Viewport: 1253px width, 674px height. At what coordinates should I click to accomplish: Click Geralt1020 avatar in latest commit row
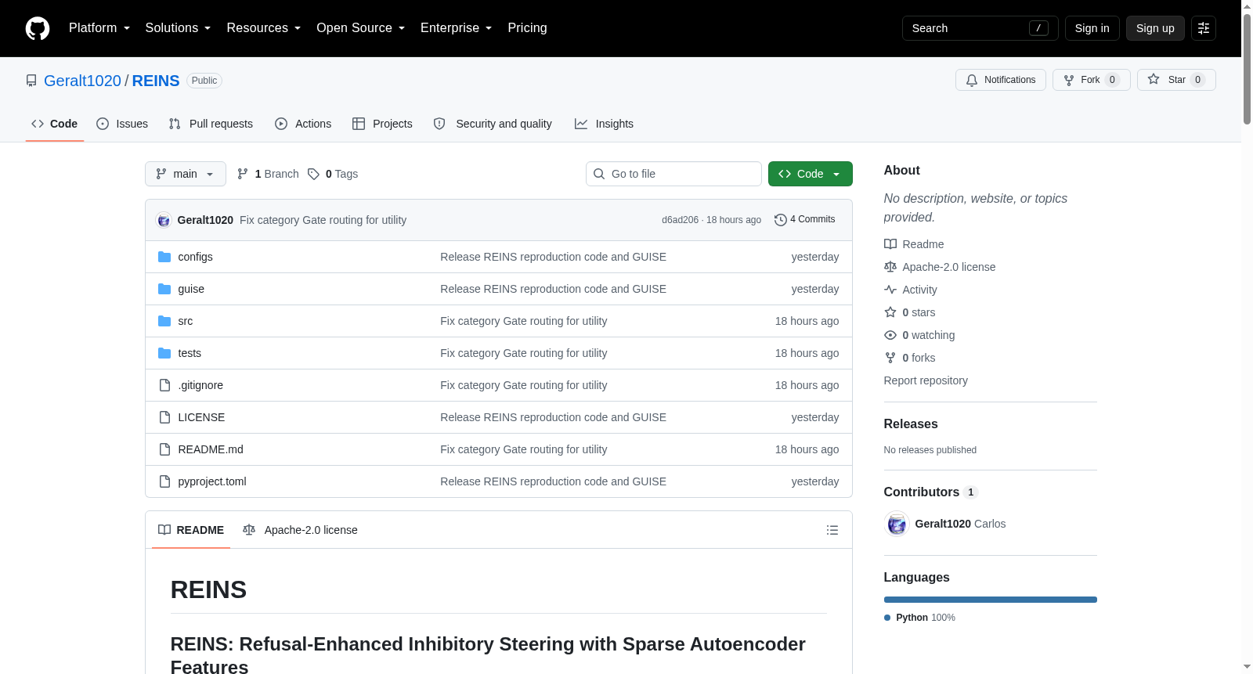[164, 220]
